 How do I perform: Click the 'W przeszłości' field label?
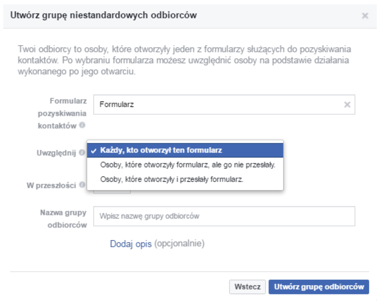pyautogui.click(x=52, y=185)
